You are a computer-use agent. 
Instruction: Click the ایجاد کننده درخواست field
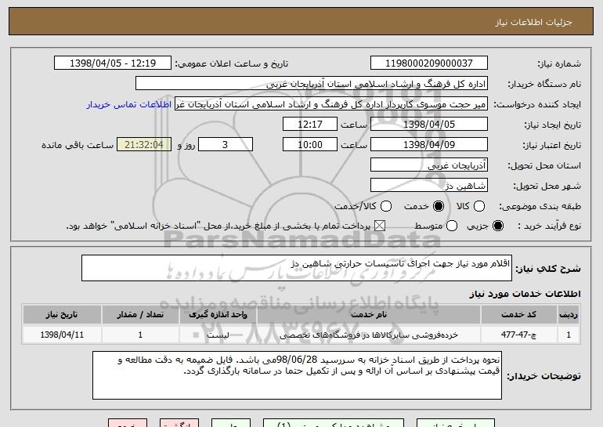click(x=331, y=104)
